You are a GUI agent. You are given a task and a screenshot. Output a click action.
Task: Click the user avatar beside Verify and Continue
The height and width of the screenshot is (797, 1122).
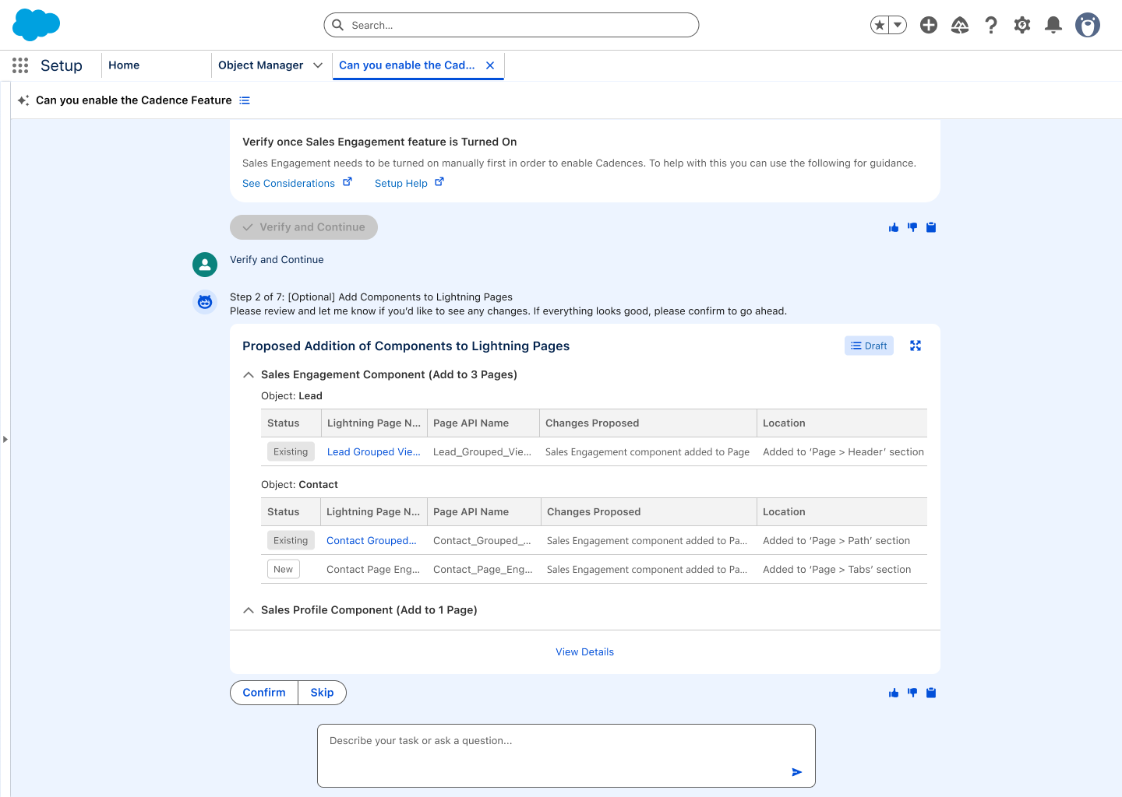(x=205, y=265)
